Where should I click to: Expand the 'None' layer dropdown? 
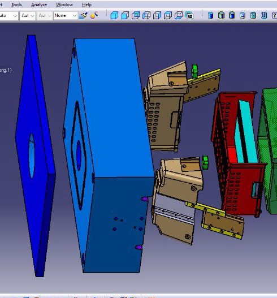(x=75, y=16)
